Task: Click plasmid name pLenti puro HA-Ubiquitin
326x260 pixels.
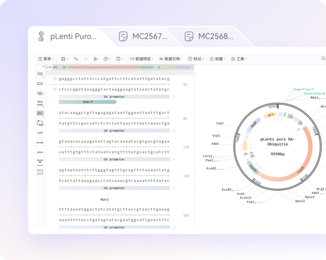Action: click(278, 142)
